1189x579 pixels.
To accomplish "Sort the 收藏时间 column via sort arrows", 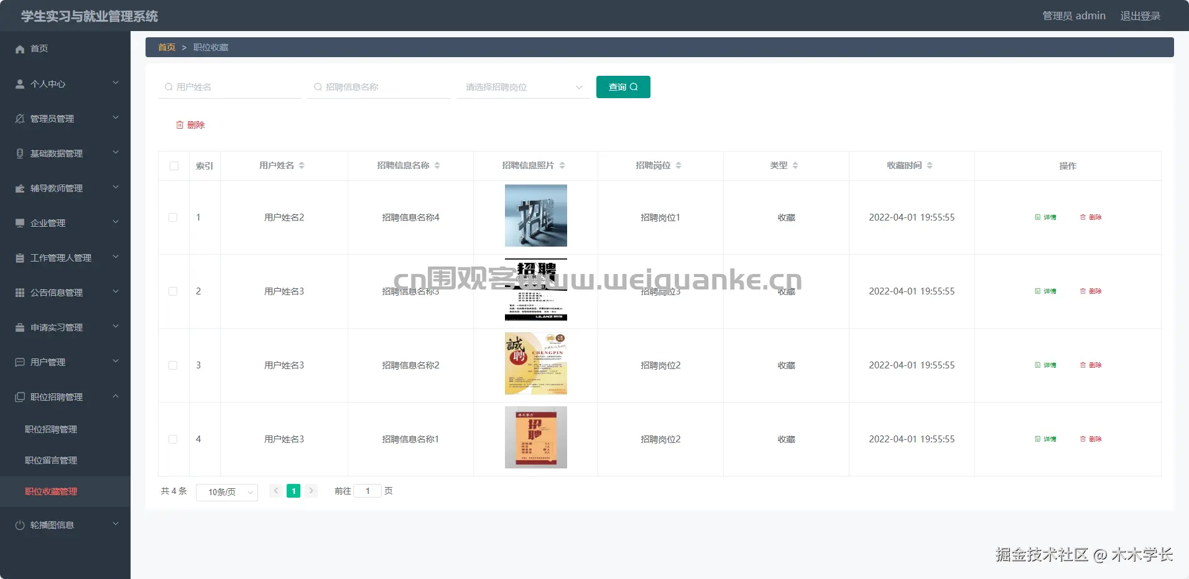I will [930, 165].
